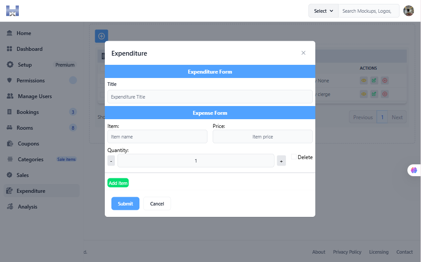Screen dimensions: 421x262
Task: Click the Submit button
Action: click(x=125, y=203)
